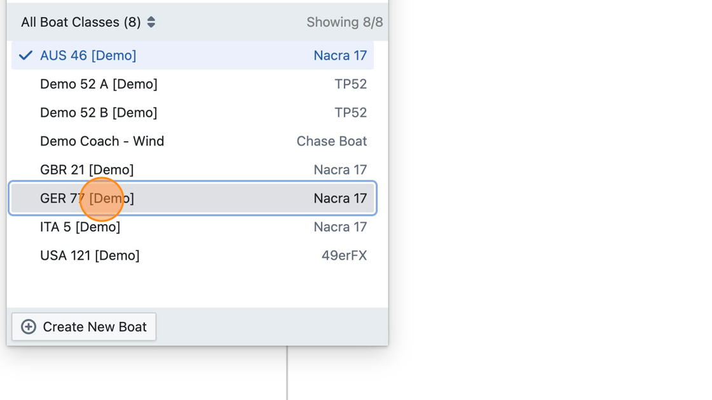Choose GBR 21 [Demo] boat

pyautogui.click(x=193, y=170)
